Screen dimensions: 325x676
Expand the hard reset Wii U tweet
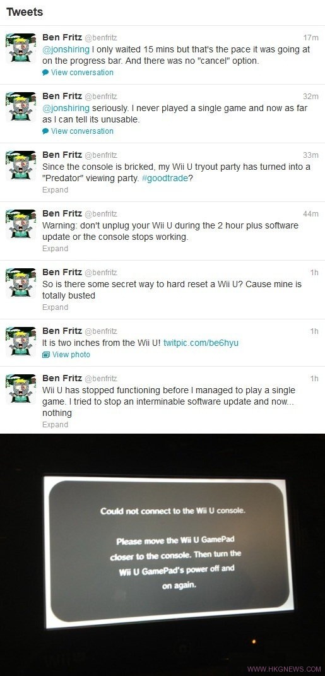55,307
